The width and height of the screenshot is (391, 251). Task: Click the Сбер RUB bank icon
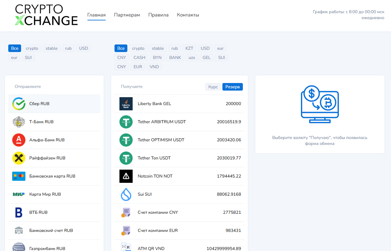coord(19,104)
